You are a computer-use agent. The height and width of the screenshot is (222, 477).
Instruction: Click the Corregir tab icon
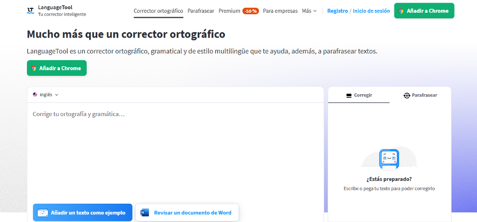pos(349,95)
